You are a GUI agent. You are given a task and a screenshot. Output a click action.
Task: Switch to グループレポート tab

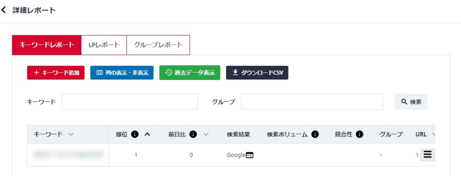click(158, 45)
